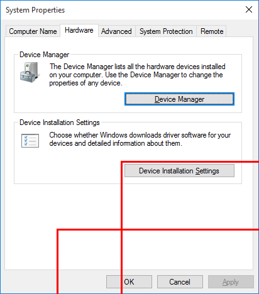Switch to the Advanced tab
Screen dimensions: 259x294
(x=116, y=31)
